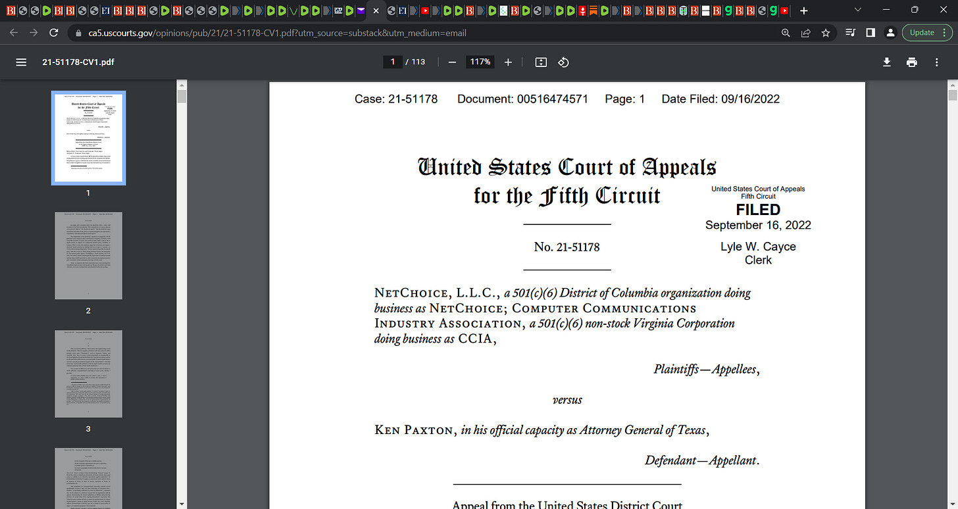Click 'United States Court of Appeals' heading
Screen dimensions: 958x509
coord(567,166)
